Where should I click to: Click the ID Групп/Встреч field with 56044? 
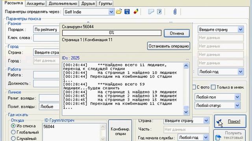(x=72, y=132)
